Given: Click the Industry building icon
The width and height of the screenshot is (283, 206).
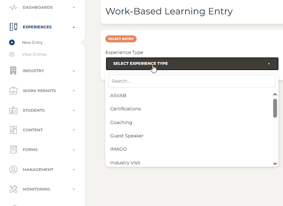Looking at the screenshot, I should click(13, 70).
